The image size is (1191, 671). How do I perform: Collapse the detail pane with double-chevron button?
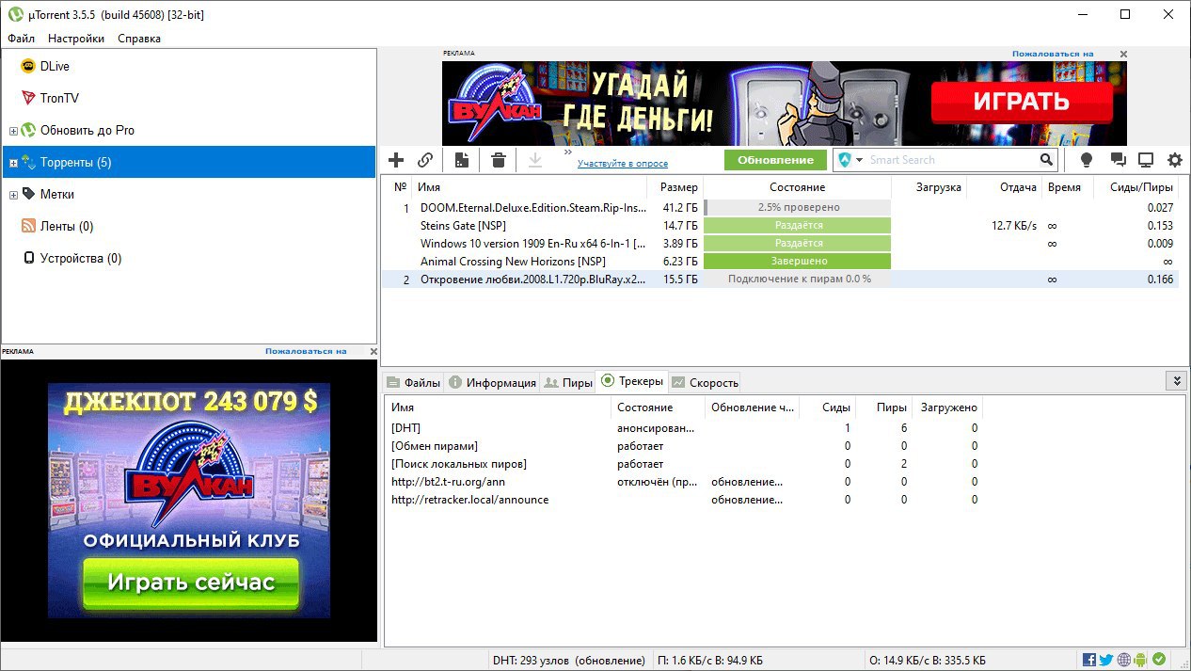(1176, 380)
